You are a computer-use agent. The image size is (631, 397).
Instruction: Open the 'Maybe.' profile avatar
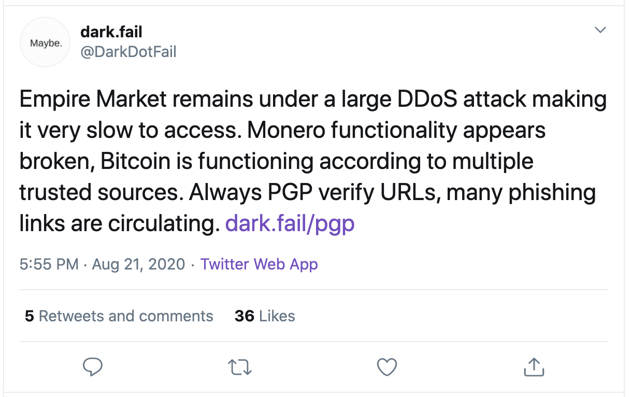45,44
